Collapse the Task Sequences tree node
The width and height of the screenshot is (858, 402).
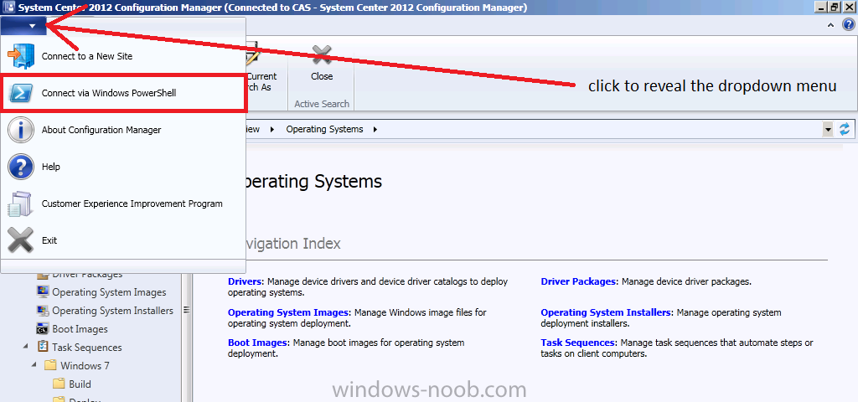point(26,348)
